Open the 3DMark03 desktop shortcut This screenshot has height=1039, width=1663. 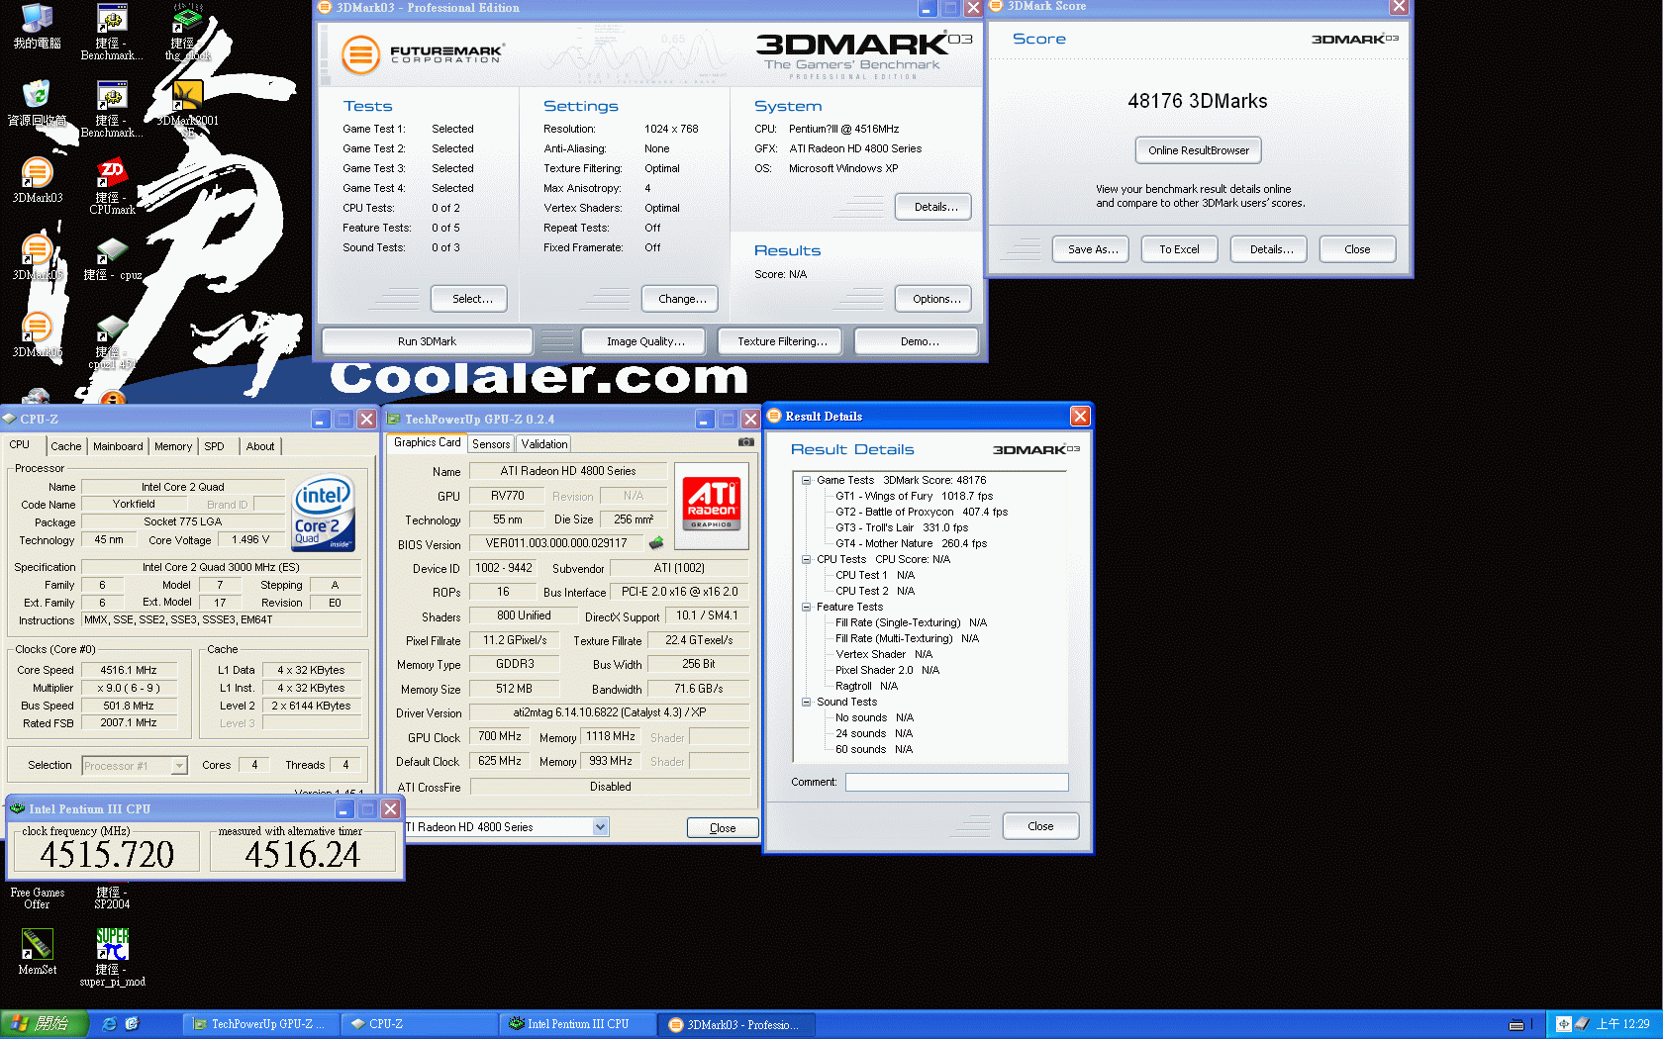point(37,179)
